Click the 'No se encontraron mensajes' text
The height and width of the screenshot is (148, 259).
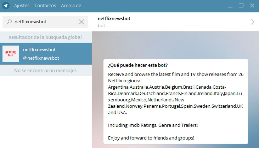(x=45, y=70)
